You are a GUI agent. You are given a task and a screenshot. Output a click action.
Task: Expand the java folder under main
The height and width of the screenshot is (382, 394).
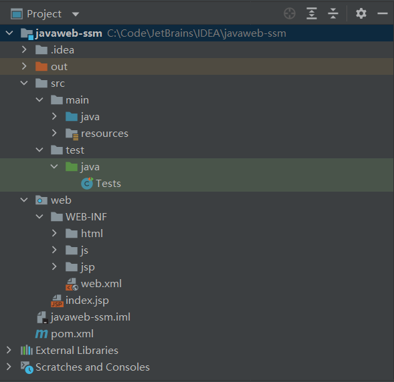point(54,116)
